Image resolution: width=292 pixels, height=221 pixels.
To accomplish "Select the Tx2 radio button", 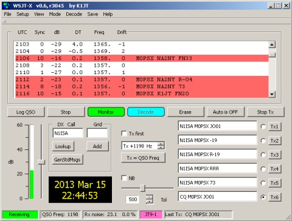I will (263, 141).
